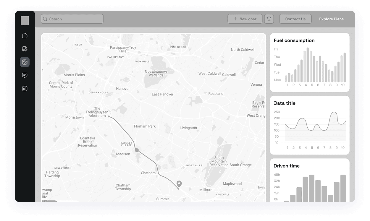Click the plus icon inside New chat
Image resolution: width=370 pixels, height=221 pixels.
235,19
